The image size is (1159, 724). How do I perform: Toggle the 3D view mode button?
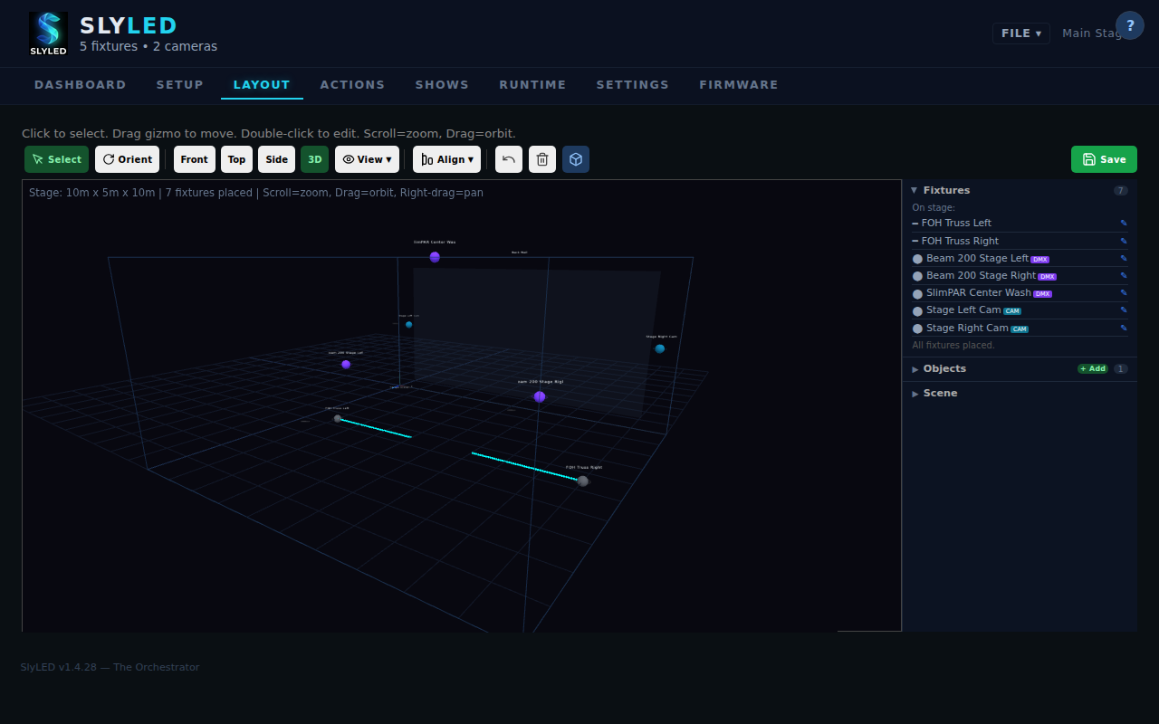(314, 159)
